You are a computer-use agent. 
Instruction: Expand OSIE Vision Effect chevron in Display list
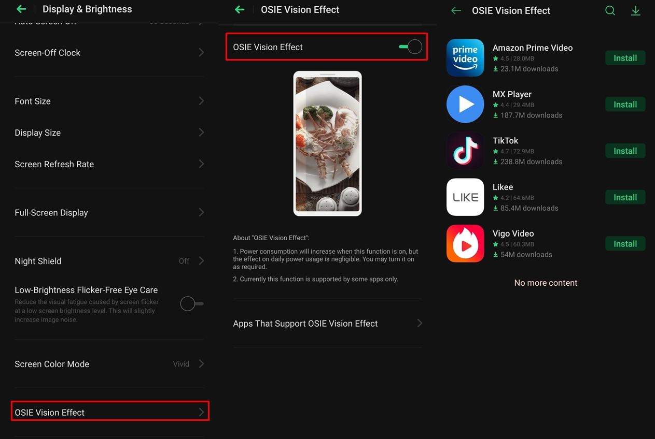pos(201,412)
